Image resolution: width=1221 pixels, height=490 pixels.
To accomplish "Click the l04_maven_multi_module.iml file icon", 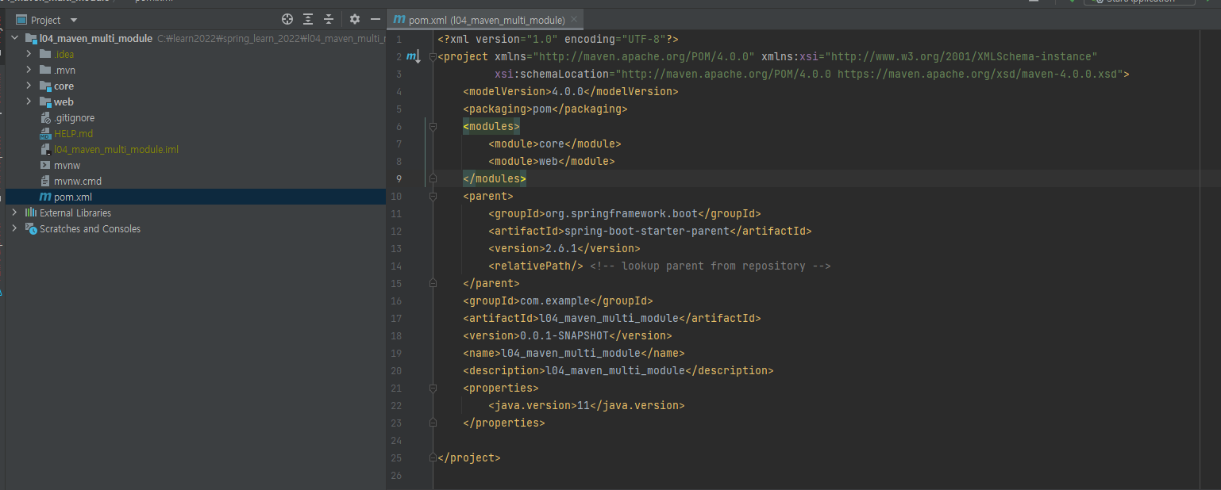I will [45, 149].
